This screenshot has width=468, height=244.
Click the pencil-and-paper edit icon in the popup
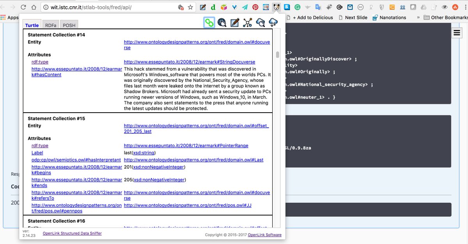point(234,23)
